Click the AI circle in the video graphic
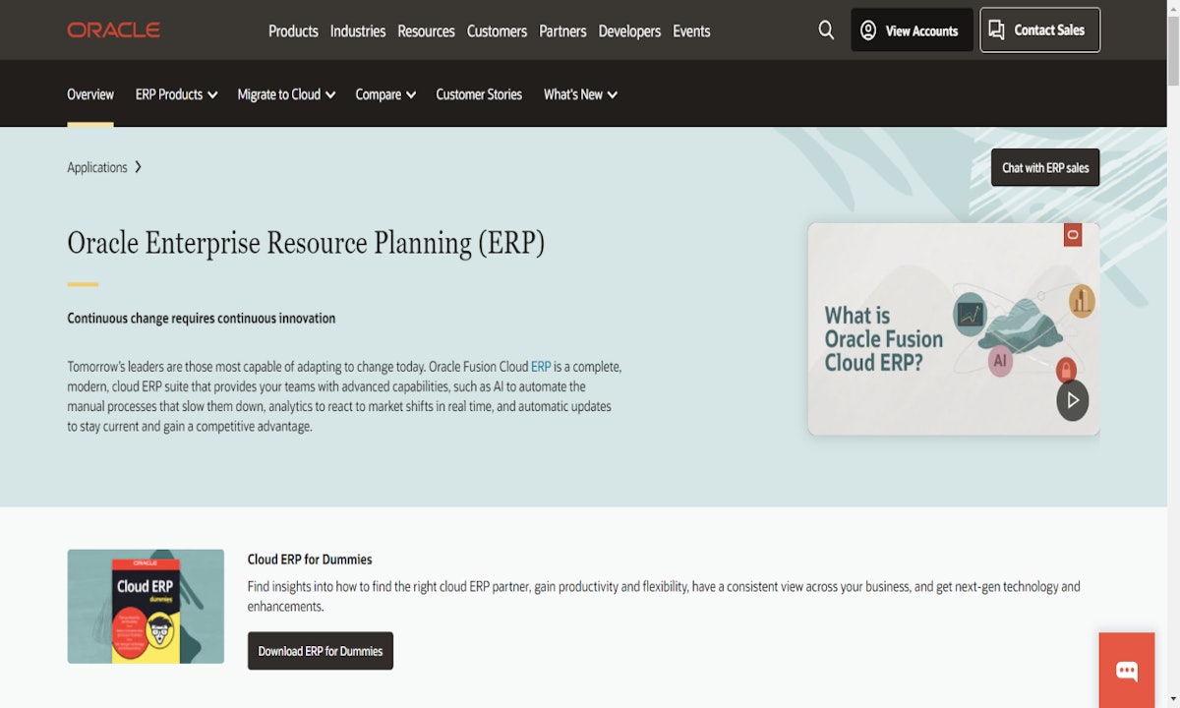The image size is (1180, 708). click(1000, 361)
